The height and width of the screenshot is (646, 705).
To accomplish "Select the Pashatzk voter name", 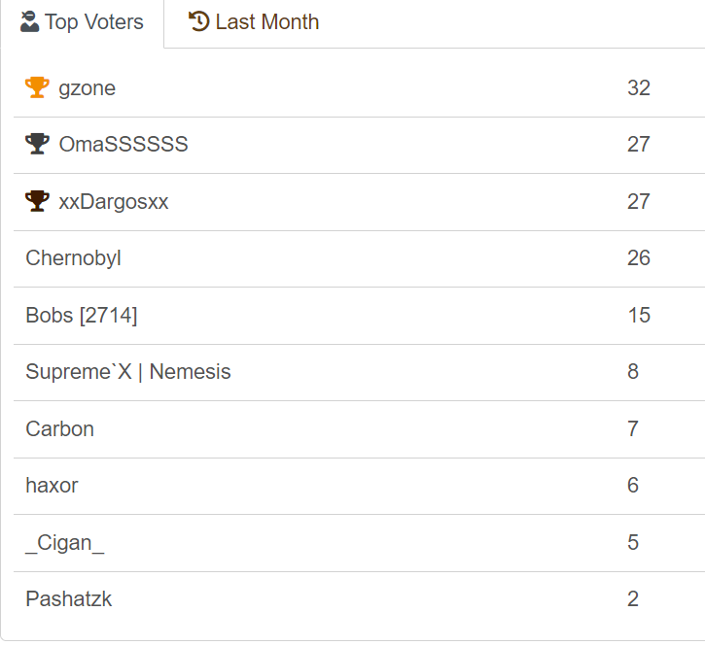I will click(68, 599).
